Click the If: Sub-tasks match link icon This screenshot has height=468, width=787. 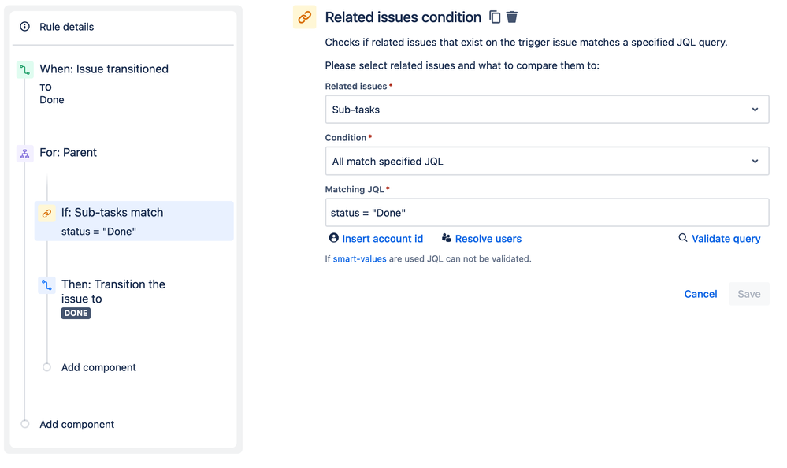46,214
